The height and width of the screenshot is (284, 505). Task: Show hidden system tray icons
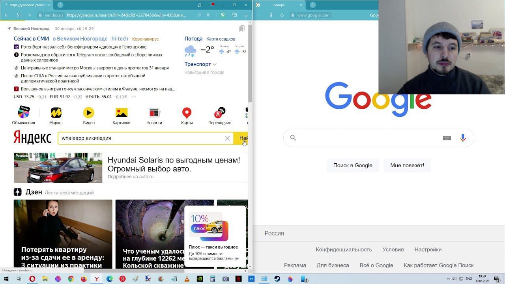(449, 279)
